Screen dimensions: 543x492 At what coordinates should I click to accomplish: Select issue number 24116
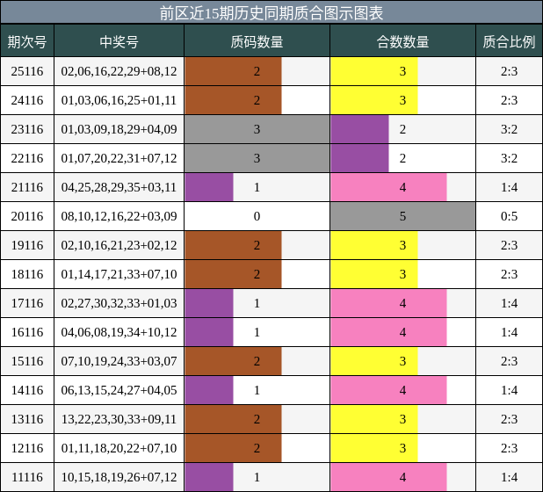pos(27,100)
